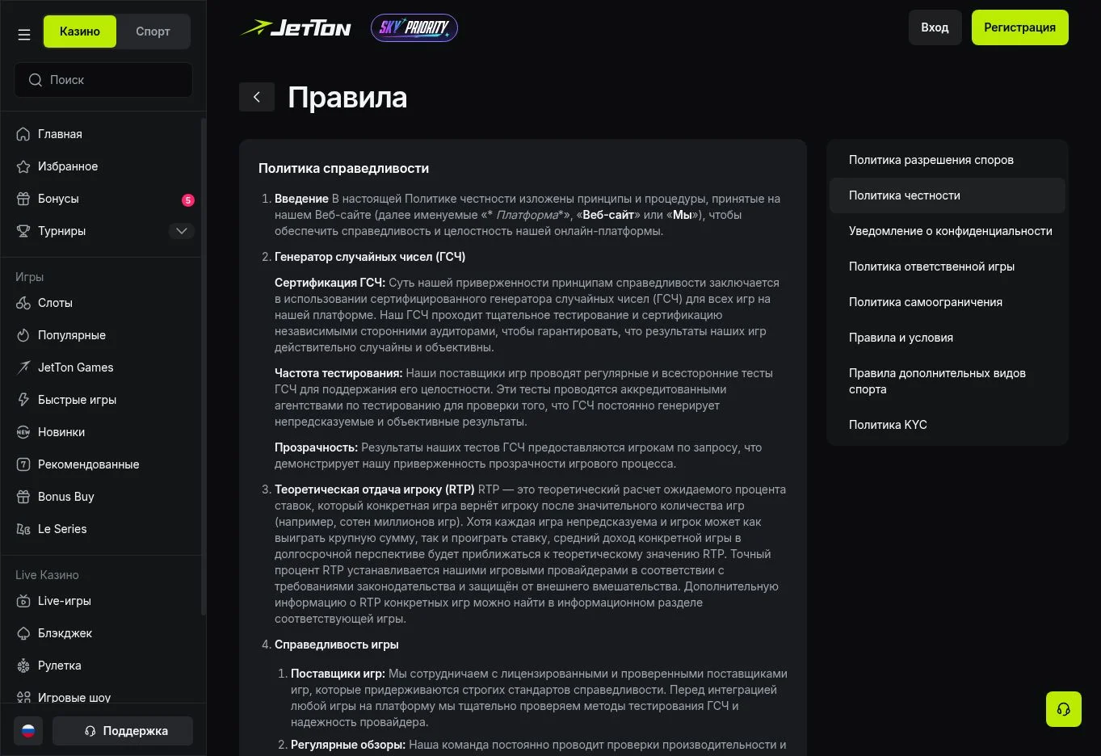Switch to the Спорт tab
Image resolution: width=1101 pixels, height=756 pixels.
(153, 31)
